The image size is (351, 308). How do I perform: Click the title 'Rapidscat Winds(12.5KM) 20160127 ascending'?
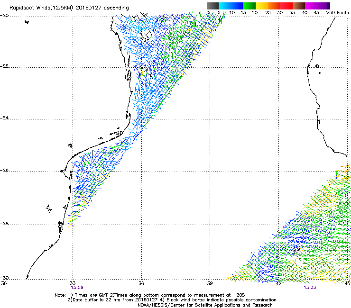point(69,8)
